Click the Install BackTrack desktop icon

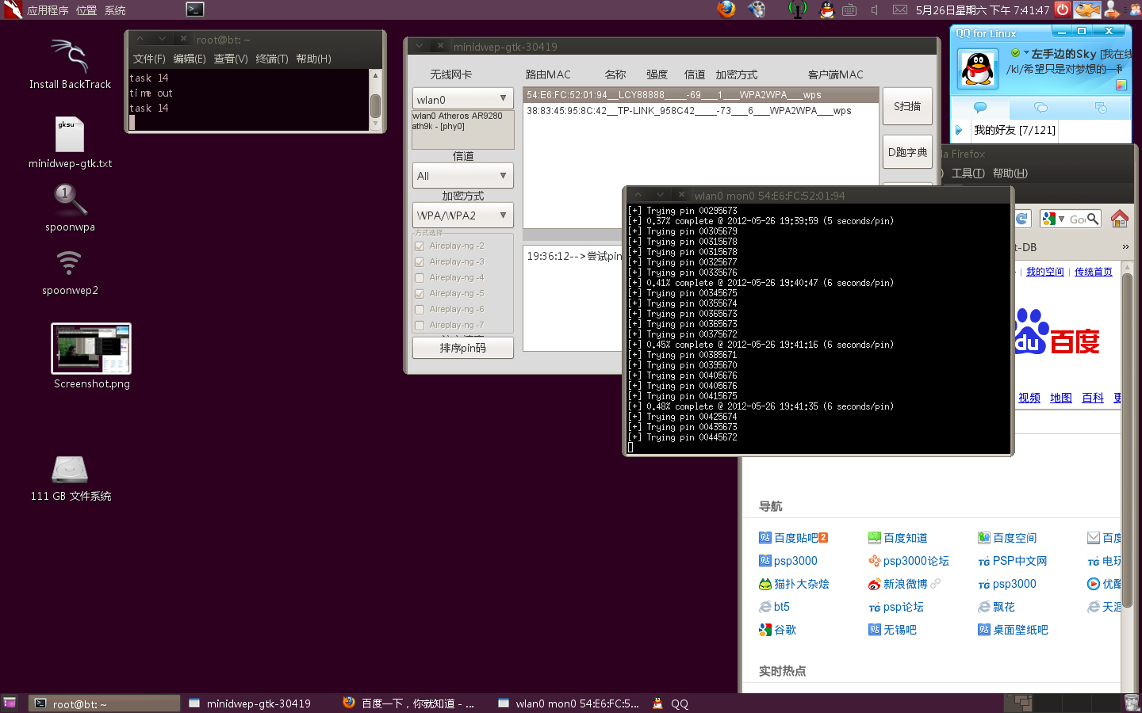click(x=70, y=57)
